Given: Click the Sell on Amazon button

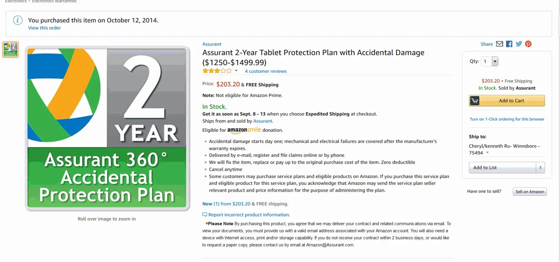Looking at the screenshot, I should point(530,192).
